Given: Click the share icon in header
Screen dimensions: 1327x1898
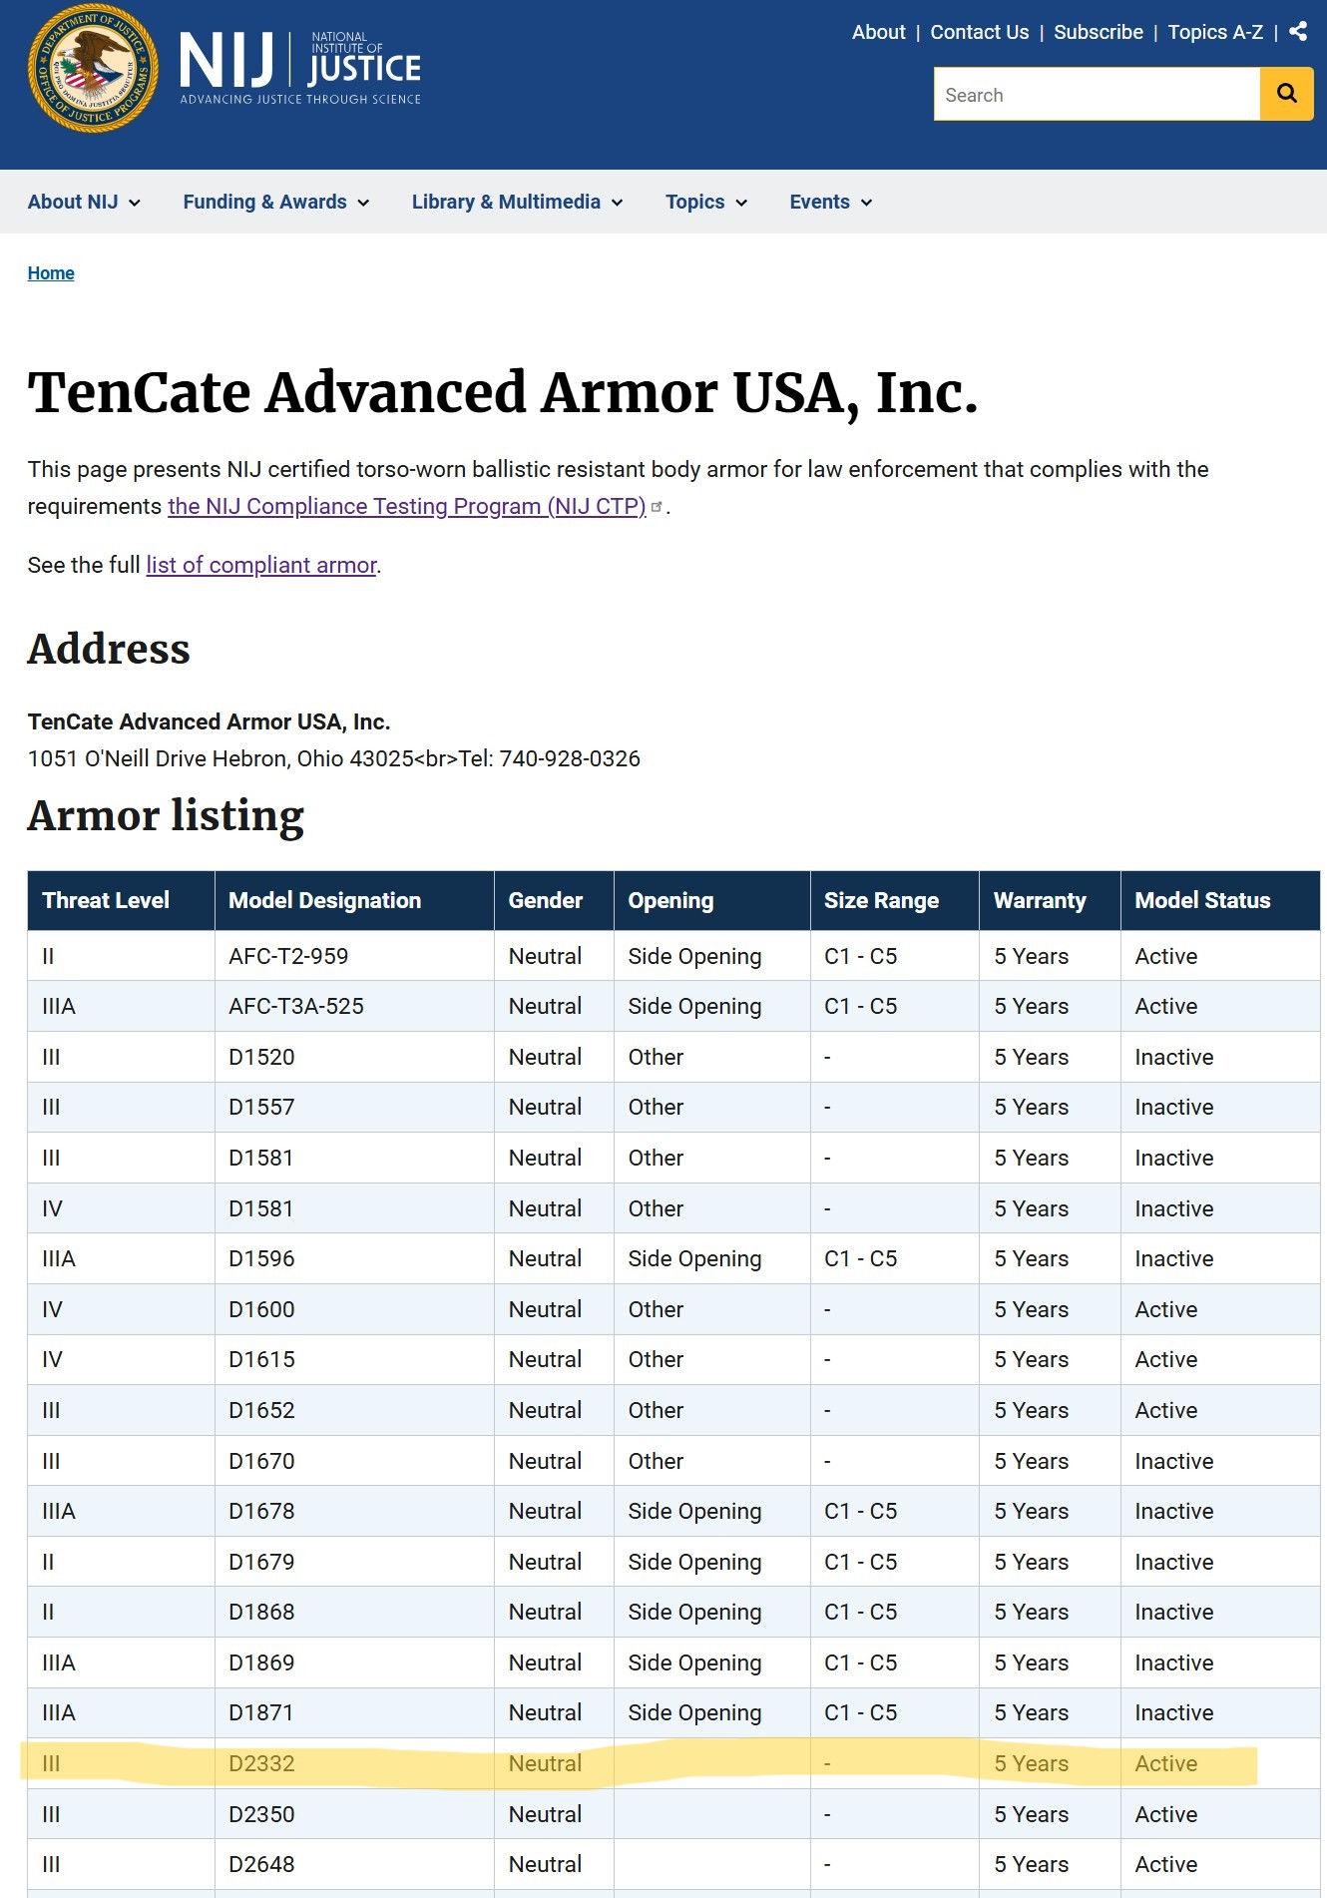Looking at the screenshot, I should coord(1298,32).
